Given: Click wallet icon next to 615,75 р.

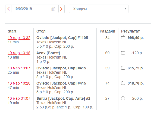Looking at the screenshot, I should click(x=123, y=68).
